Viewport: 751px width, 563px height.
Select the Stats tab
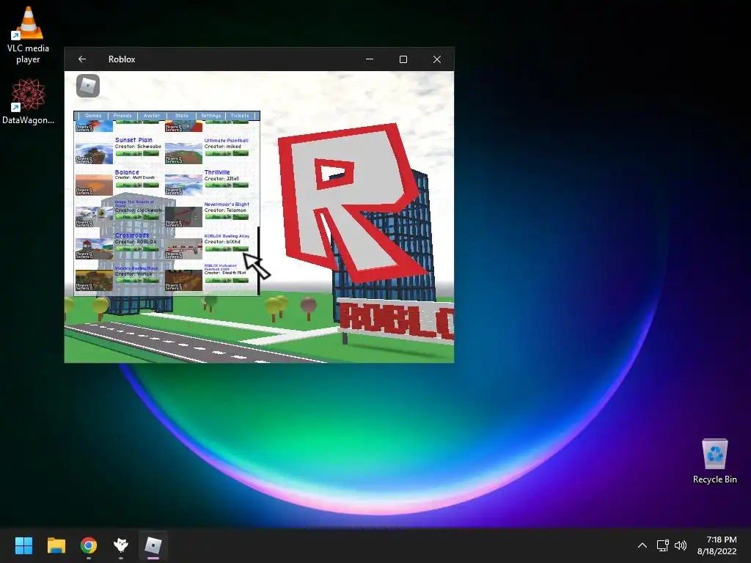(182, 115)
